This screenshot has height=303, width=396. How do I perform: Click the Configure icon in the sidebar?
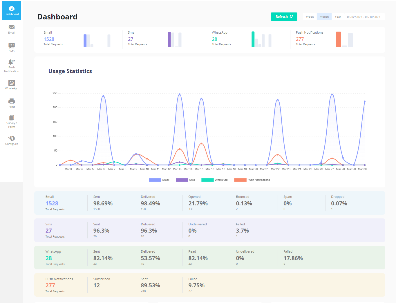tap(11, 140)
